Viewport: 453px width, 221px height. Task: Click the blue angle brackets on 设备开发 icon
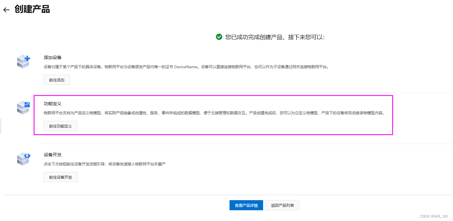[x=27, y=155]
